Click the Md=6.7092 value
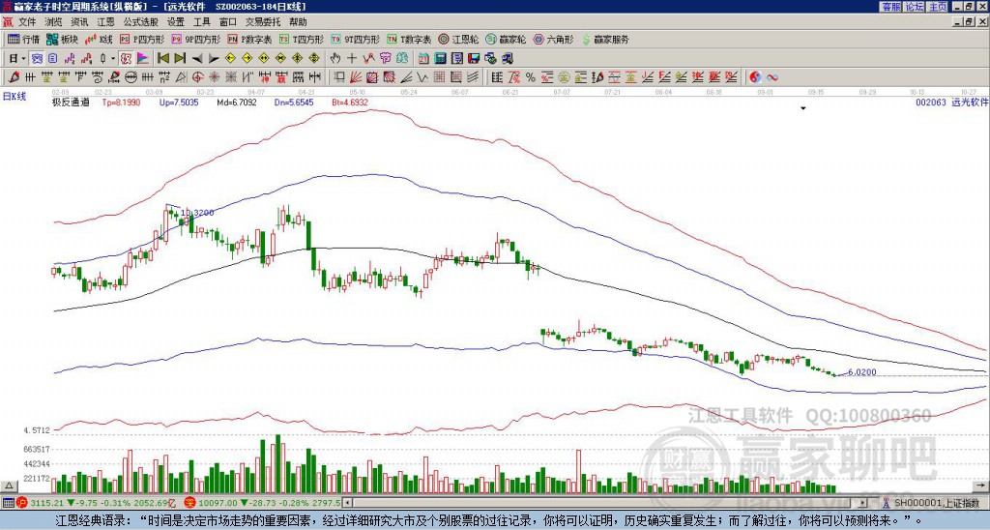The image size is (990, 530). [x=237, y=102]
